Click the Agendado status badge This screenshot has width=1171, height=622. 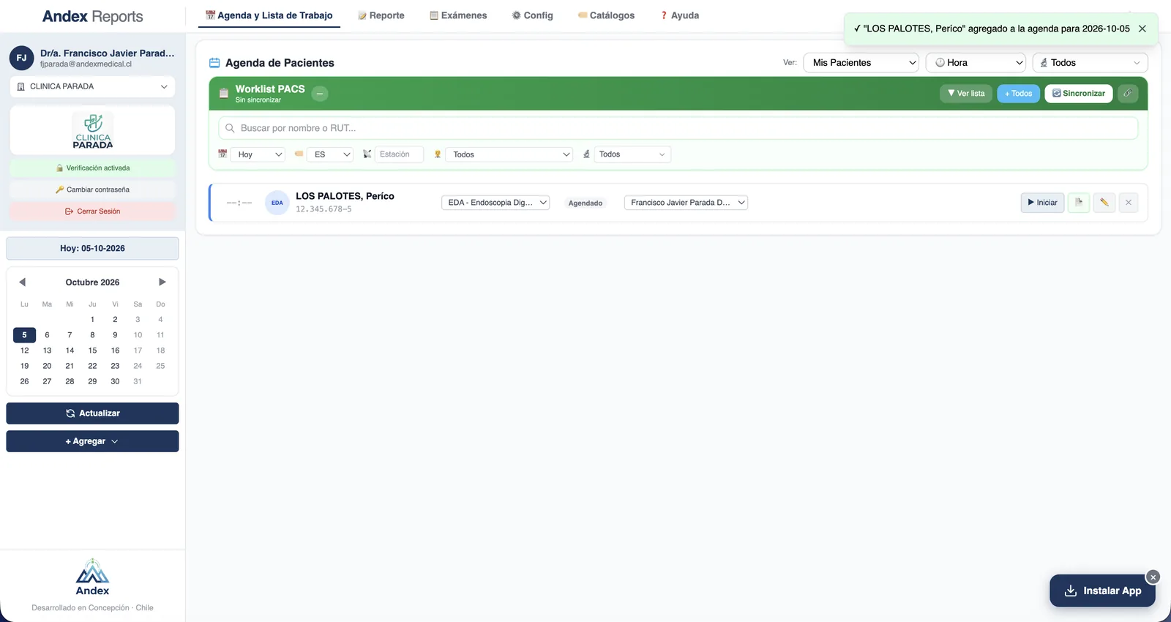(585, 203)
